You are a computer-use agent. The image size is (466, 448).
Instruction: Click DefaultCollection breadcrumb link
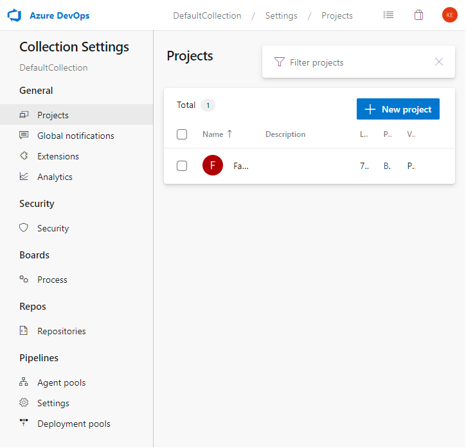(x=207, y=15)
